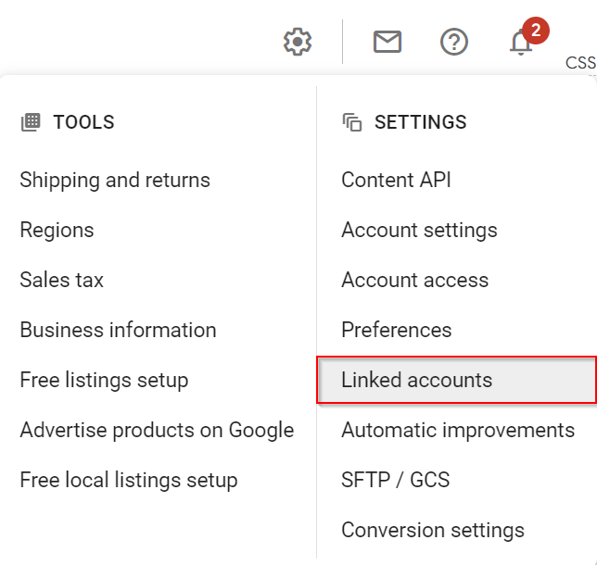Go to Business information

tap(118, 330)
